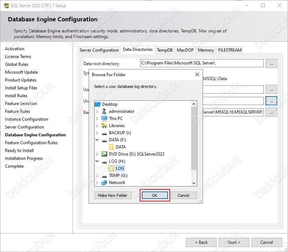Expand the Libraries node
The image size is (288, 252).
click(97, 126)
